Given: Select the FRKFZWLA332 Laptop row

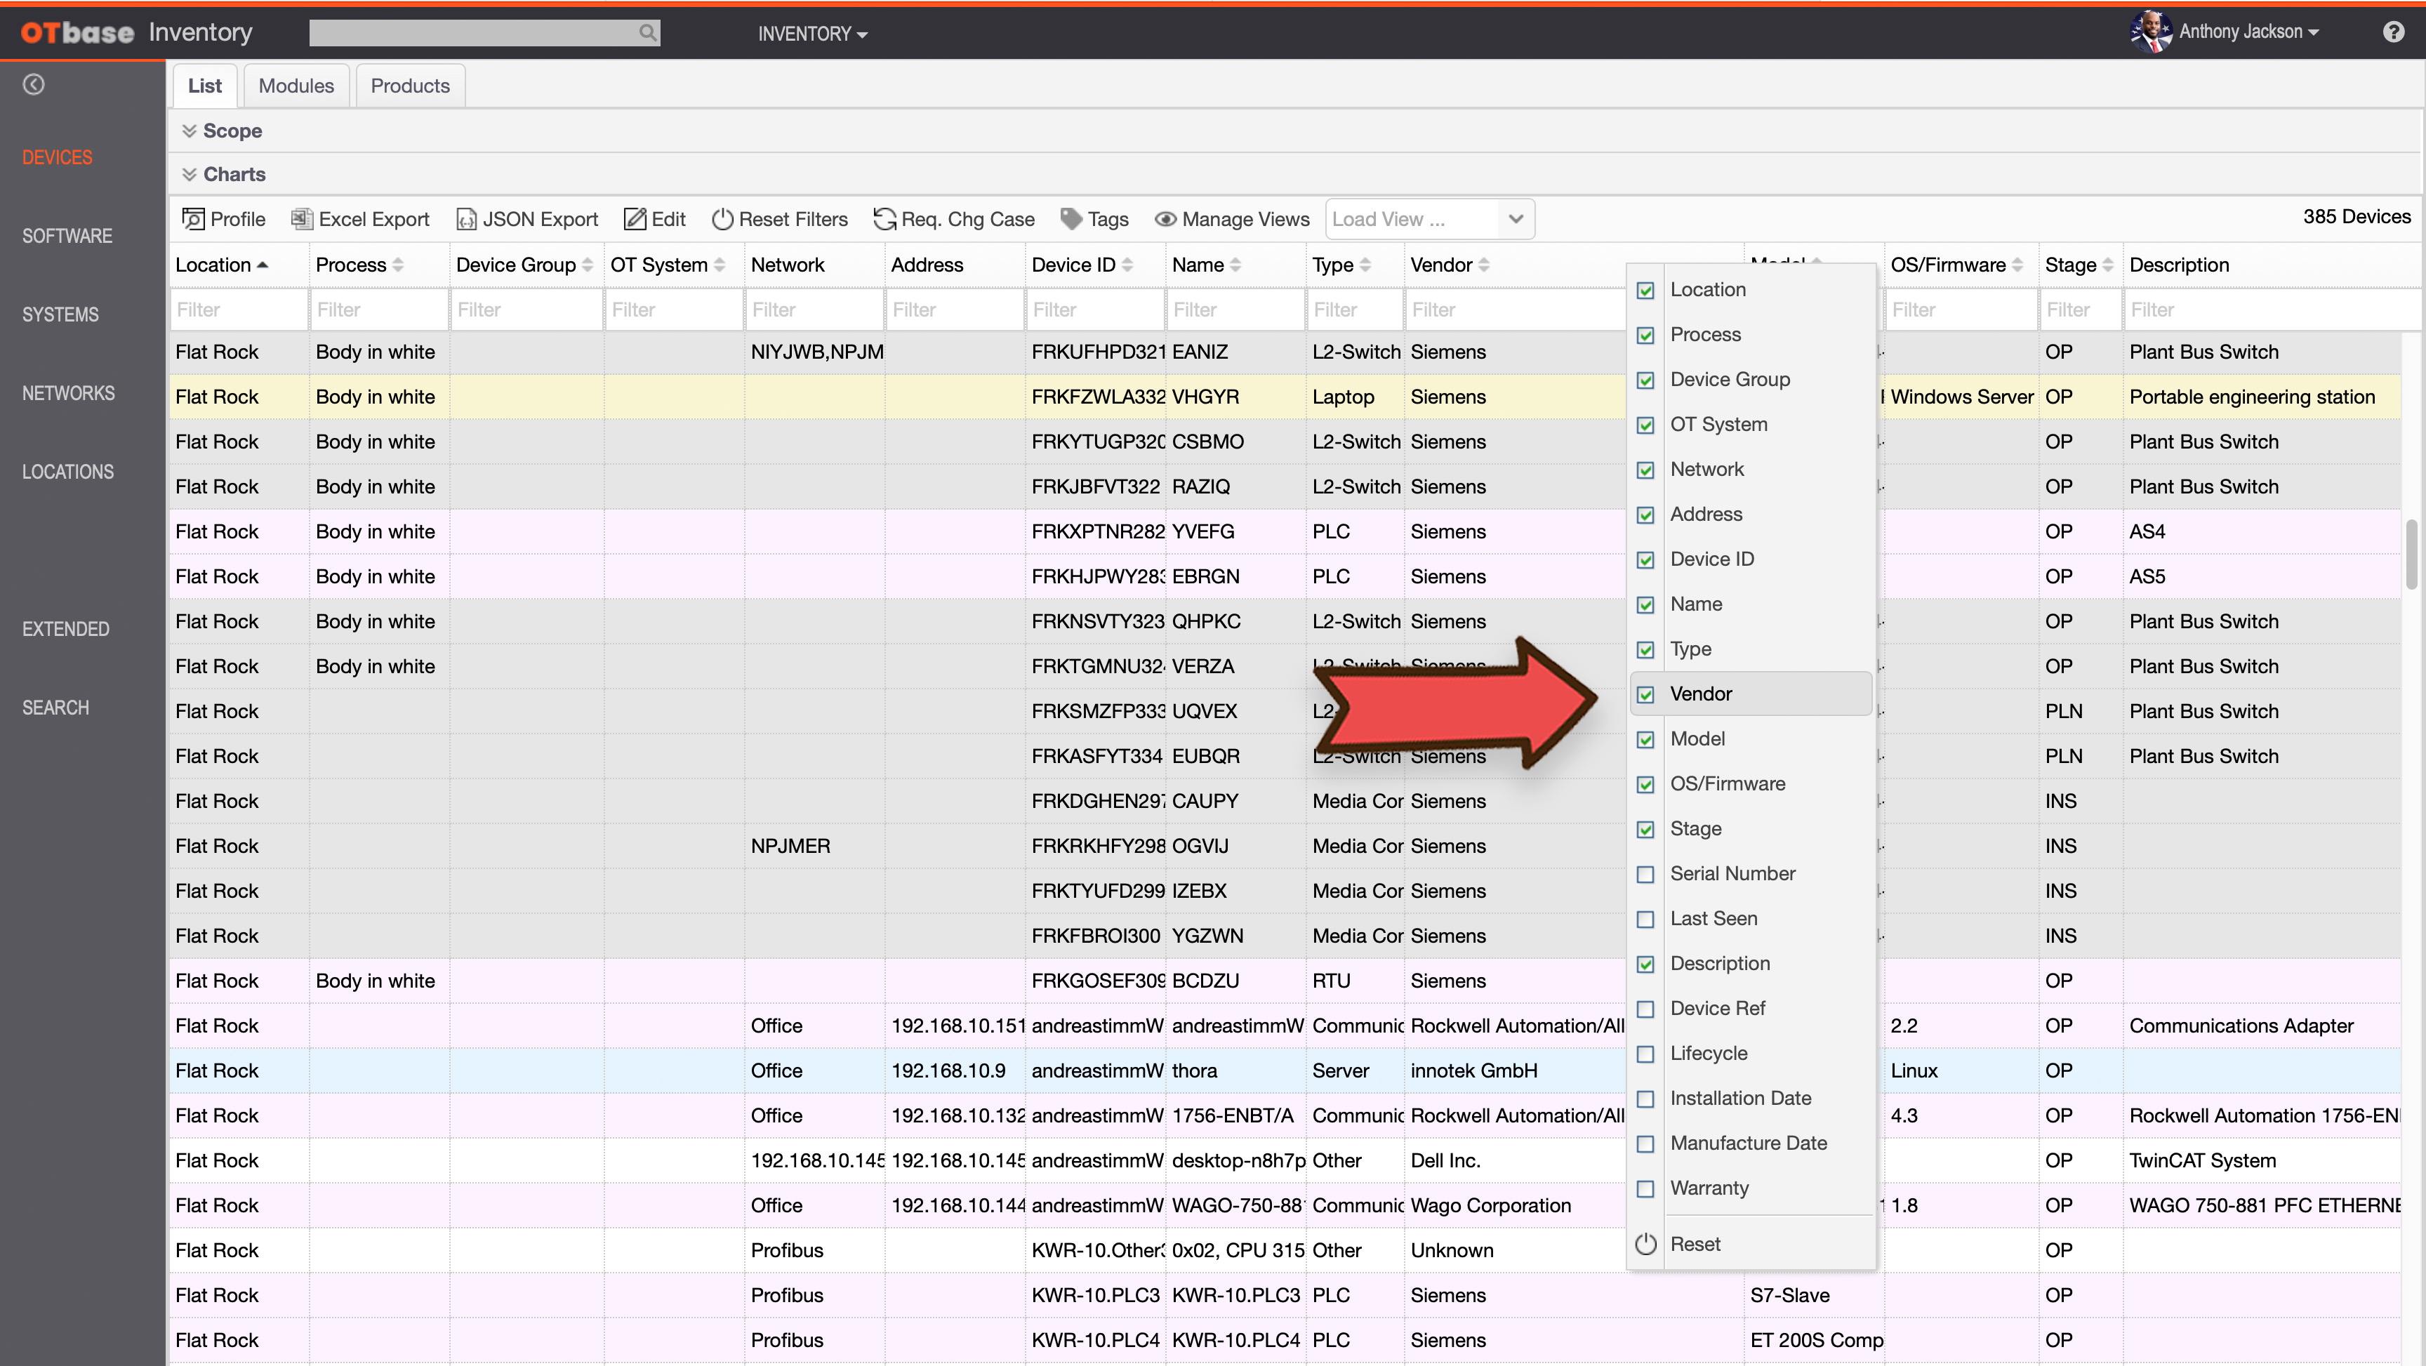Looking at the screenshot, I should pyautogui.click(x=1285, y=397).
